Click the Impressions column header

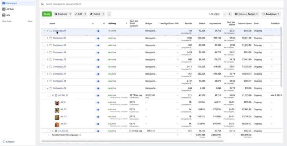click(x=215, y=24)
